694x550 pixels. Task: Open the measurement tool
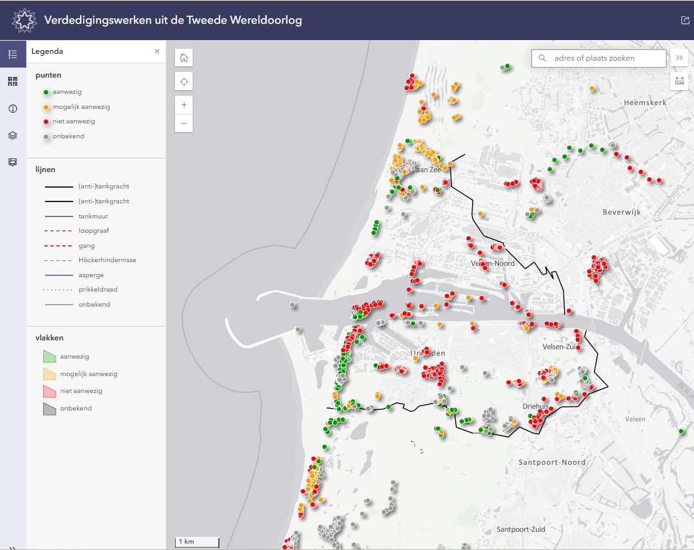click(680, 81)
